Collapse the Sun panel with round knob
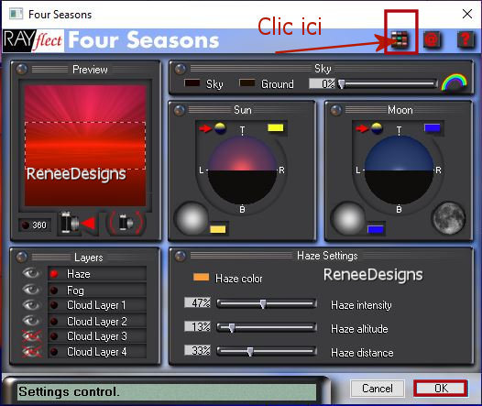The image size is (482, 406). point(180,110)
